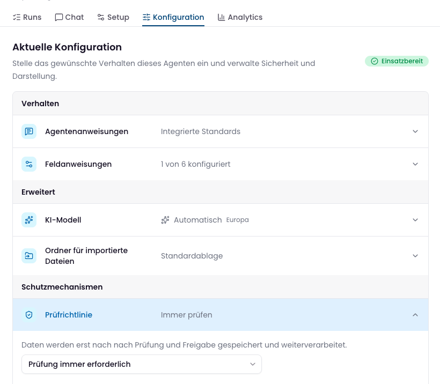
Task: Click the KI-Modell label
Action: click(63, 220)
